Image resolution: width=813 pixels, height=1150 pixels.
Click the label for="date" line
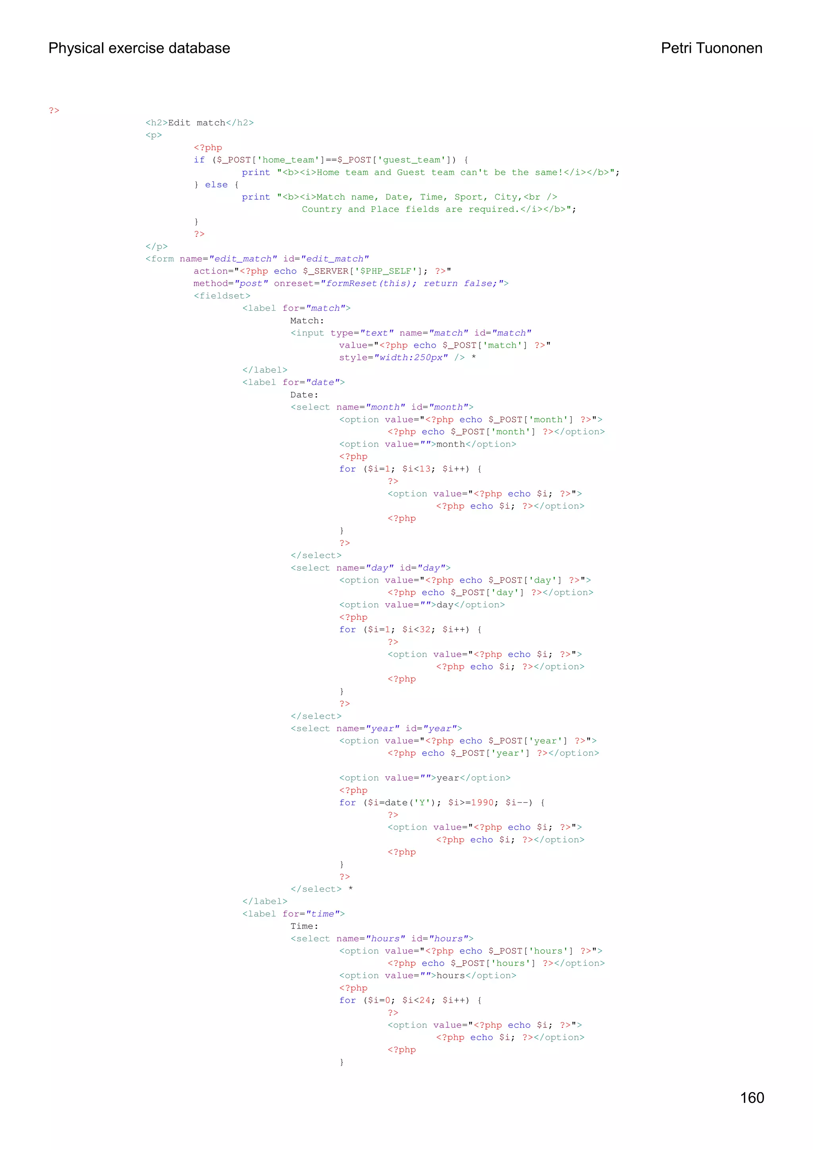click(293, 382)
